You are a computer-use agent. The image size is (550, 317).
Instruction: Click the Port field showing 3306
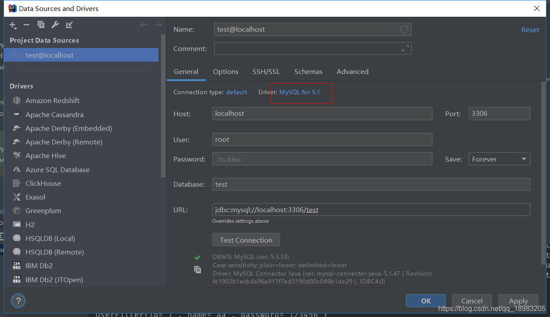pyautogui.click(x=499, y=113)
